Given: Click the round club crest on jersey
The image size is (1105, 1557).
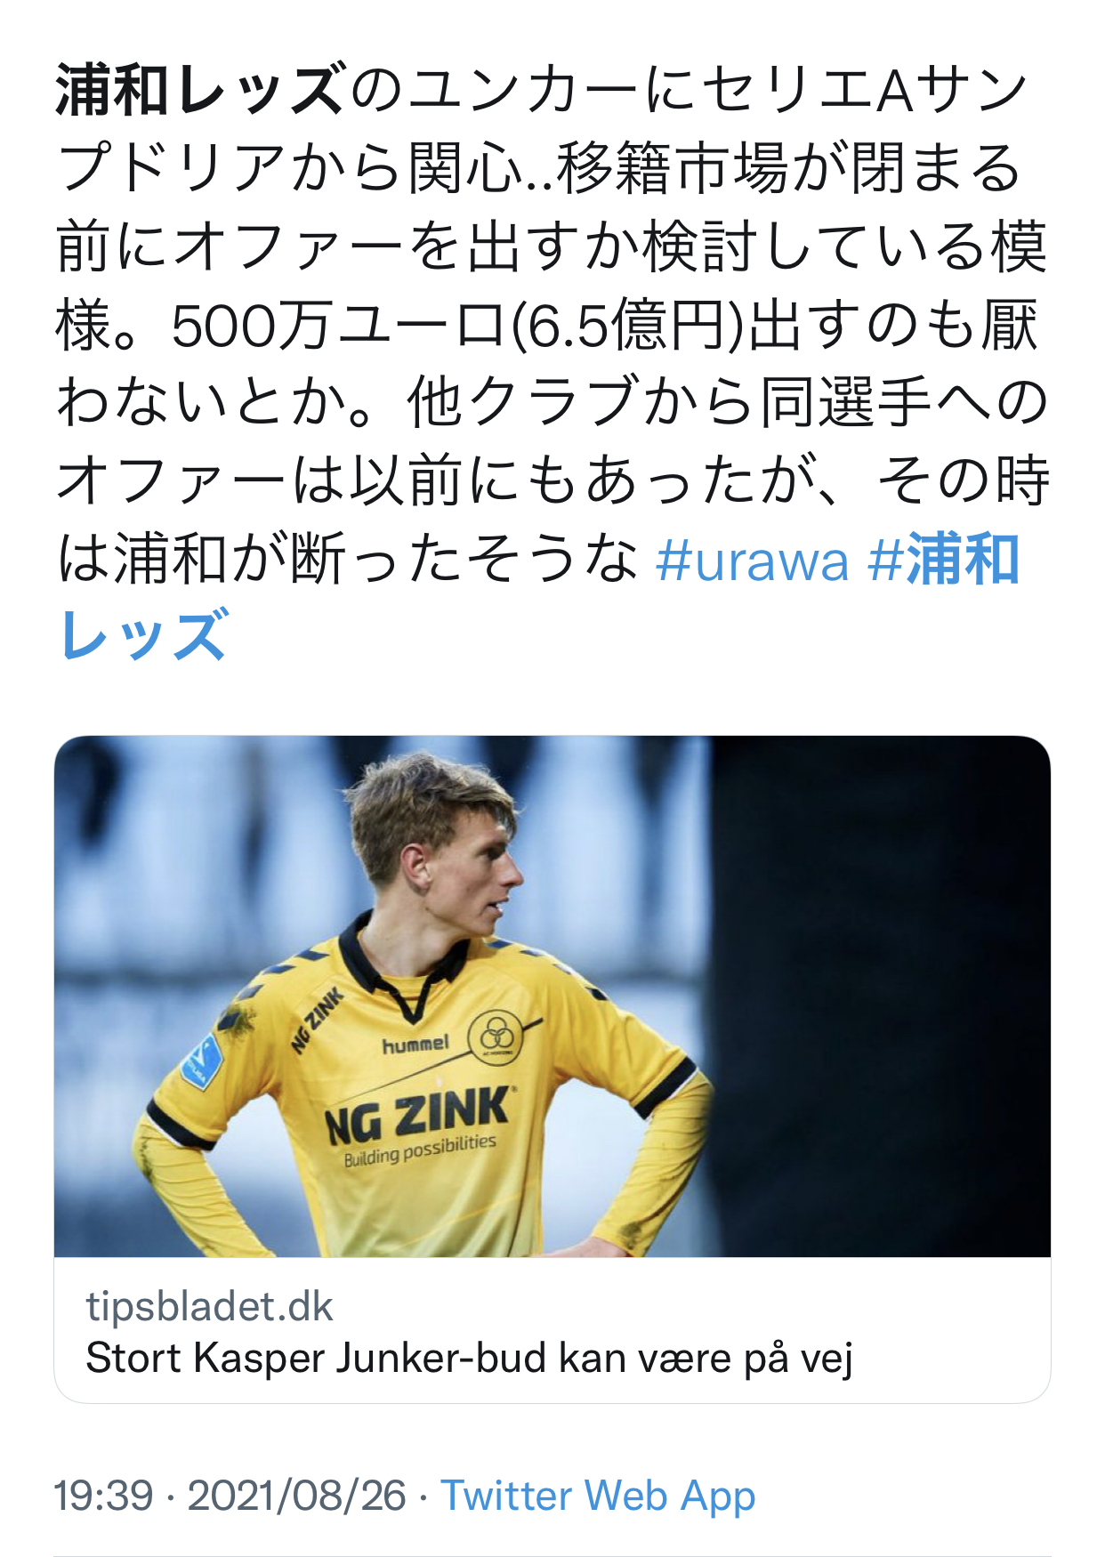Looking at the screenshot, I should (496, 1035).
